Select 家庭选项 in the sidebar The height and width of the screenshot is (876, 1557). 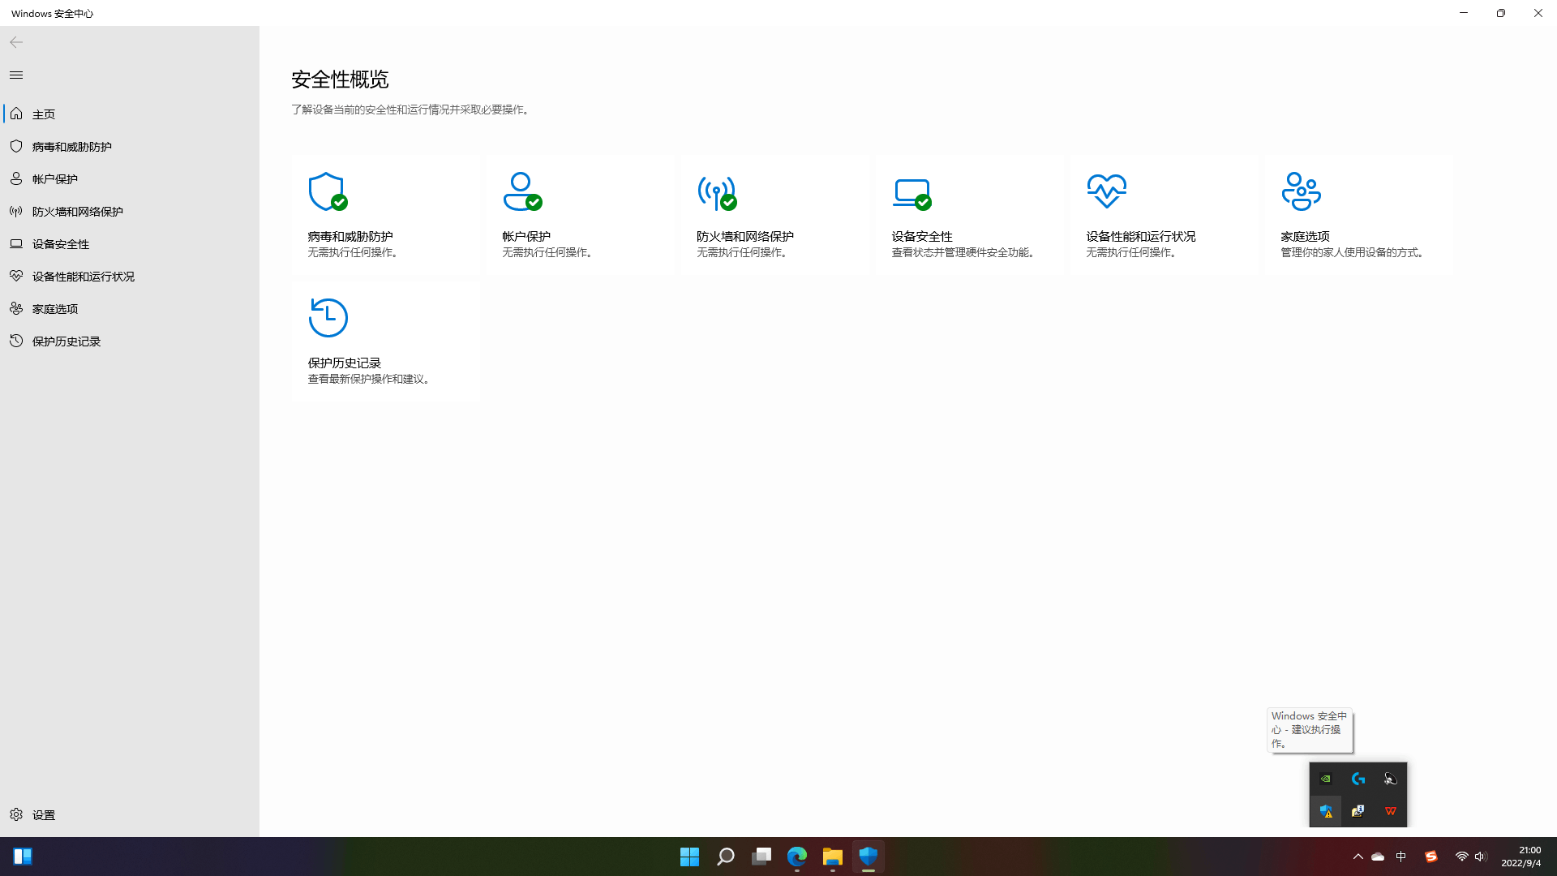(x=130, y=309)
